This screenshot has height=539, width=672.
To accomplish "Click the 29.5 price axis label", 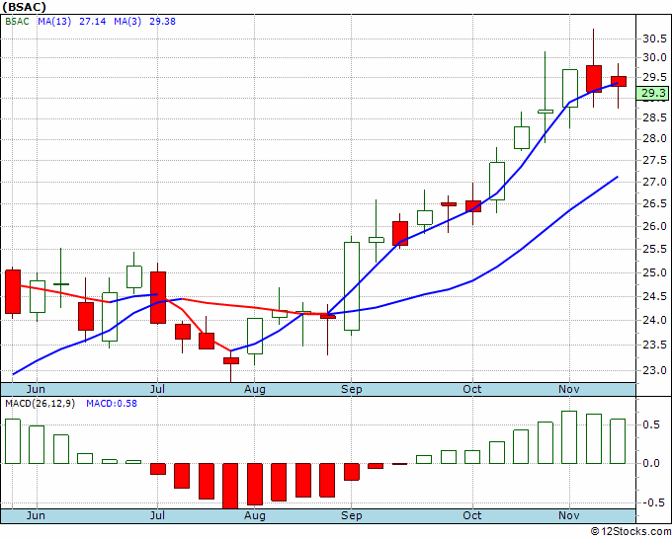I will [654, 77].
